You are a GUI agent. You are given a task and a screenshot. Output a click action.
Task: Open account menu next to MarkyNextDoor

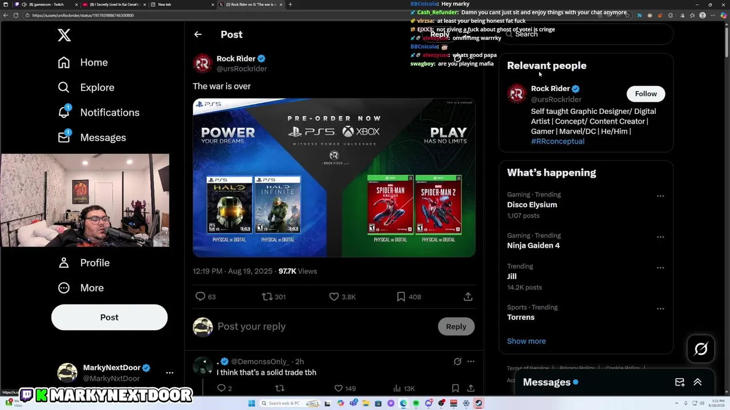tap(169, 372)
